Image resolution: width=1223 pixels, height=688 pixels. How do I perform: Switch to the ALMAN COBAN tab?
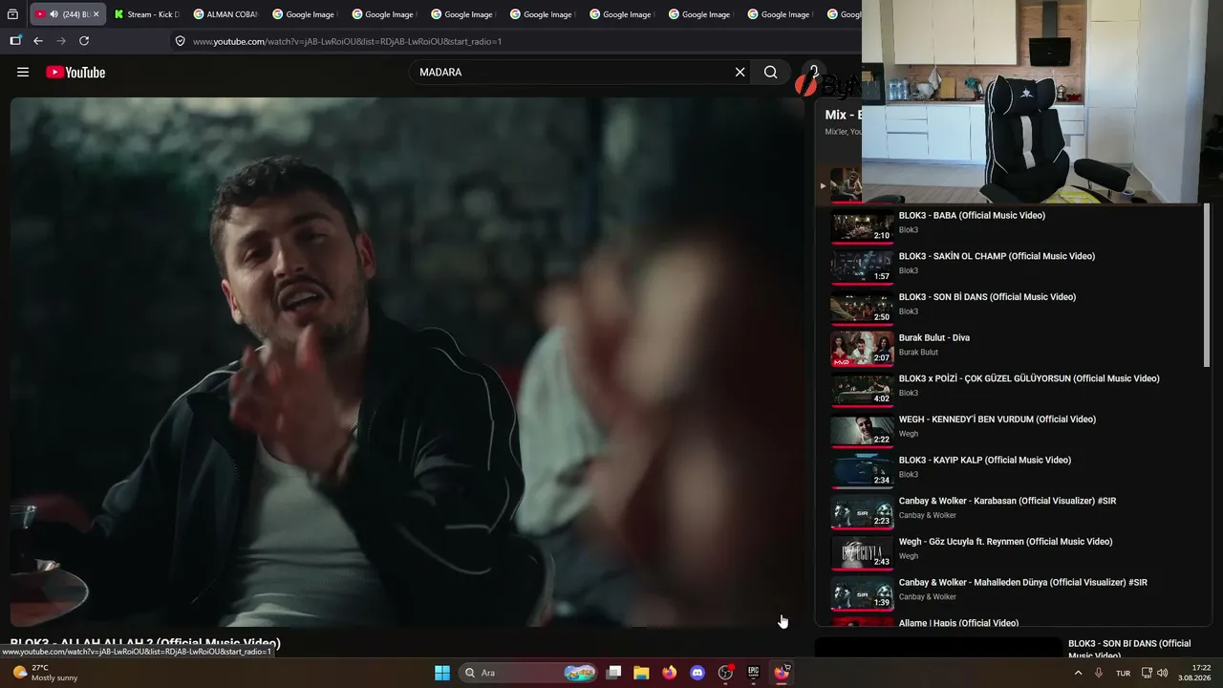pyautogui.click(x=225, y=14)
